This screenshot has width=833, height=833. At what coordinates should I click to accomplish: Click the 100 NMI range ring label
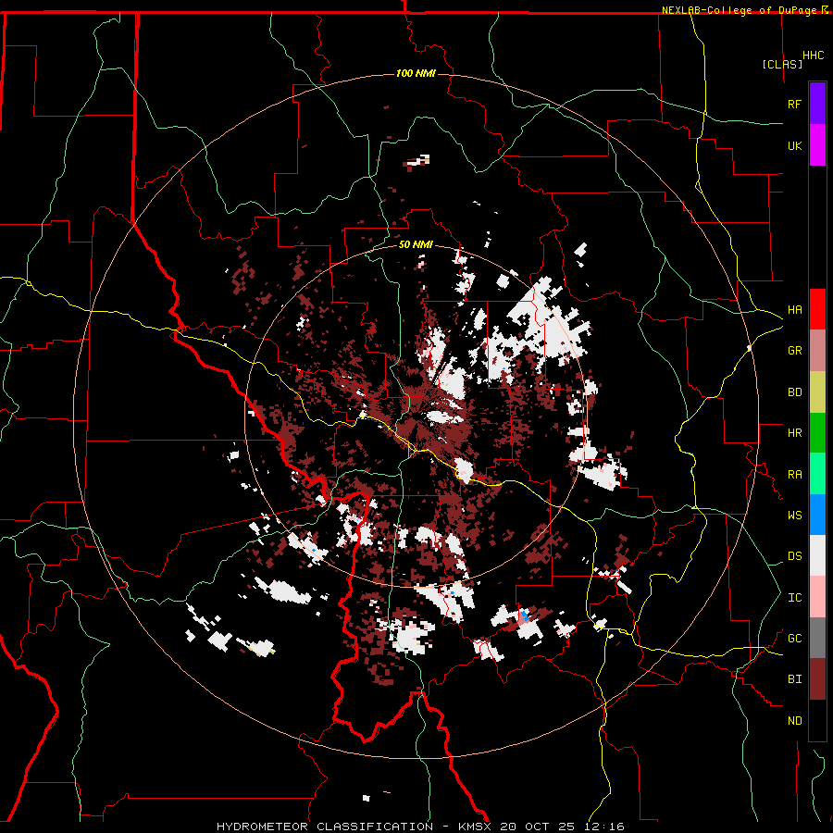tap(416, 73)
